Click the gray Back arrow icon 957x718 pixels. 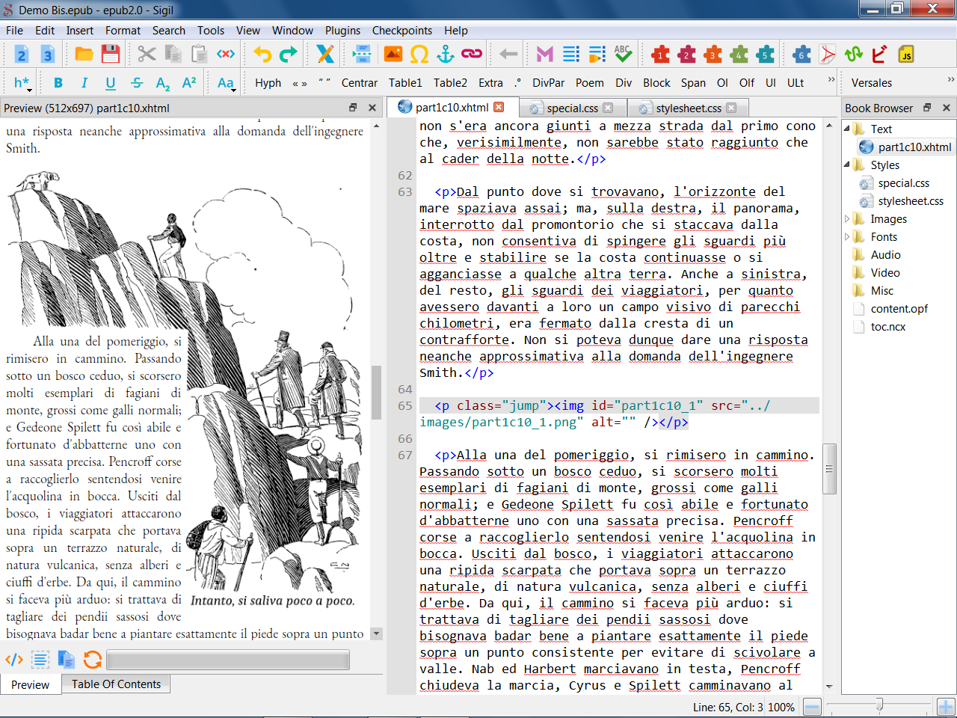point(508,54)
